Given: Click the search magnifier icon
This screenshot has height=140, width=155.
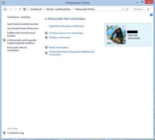Looking at the screenshot, I should pyautogui.click(x=148, y=9).
